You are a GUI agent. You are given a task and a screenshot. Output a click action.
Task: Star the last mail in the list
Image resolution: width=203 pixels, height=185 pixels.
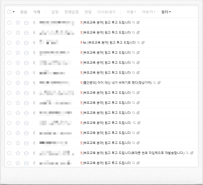coord(18,163)
